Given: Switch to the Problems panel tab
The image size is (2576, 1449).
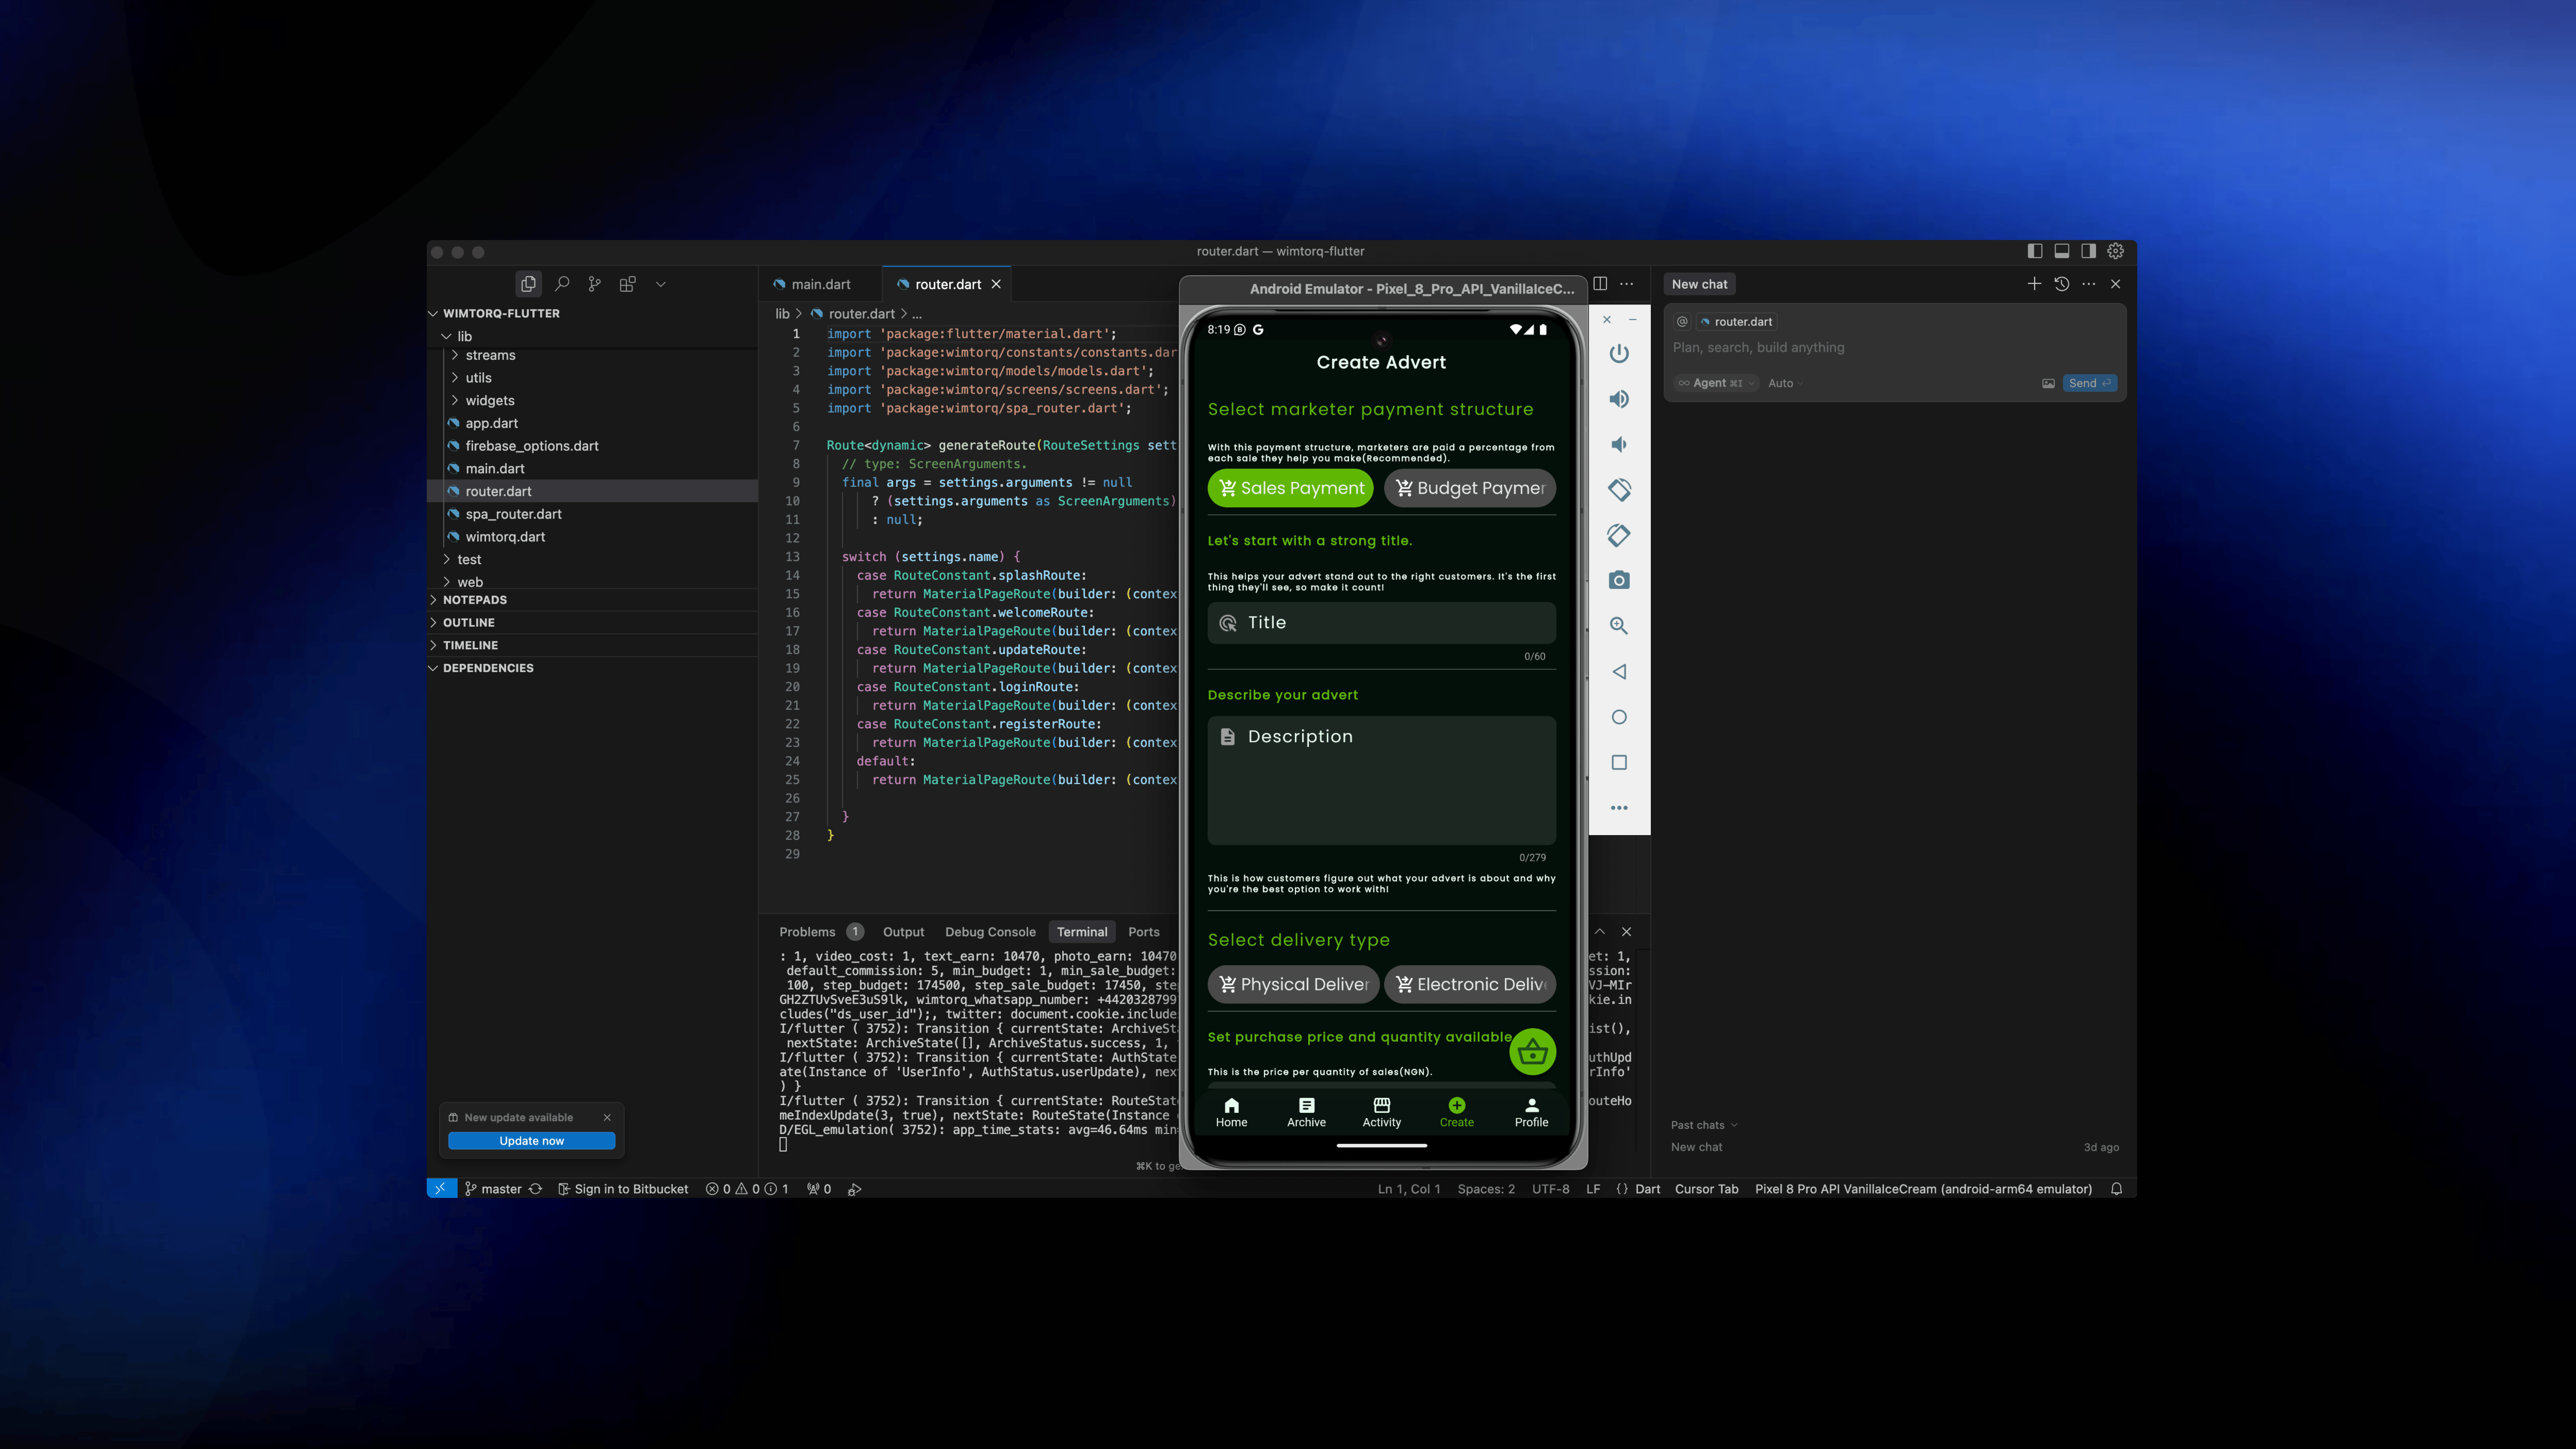Looking at the screenshot, I should tap(807, 932).
